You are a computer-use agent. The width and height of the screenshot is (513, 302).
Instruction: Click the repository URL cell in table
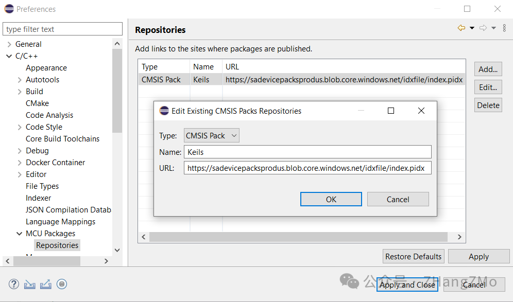(x=344, y=79)
